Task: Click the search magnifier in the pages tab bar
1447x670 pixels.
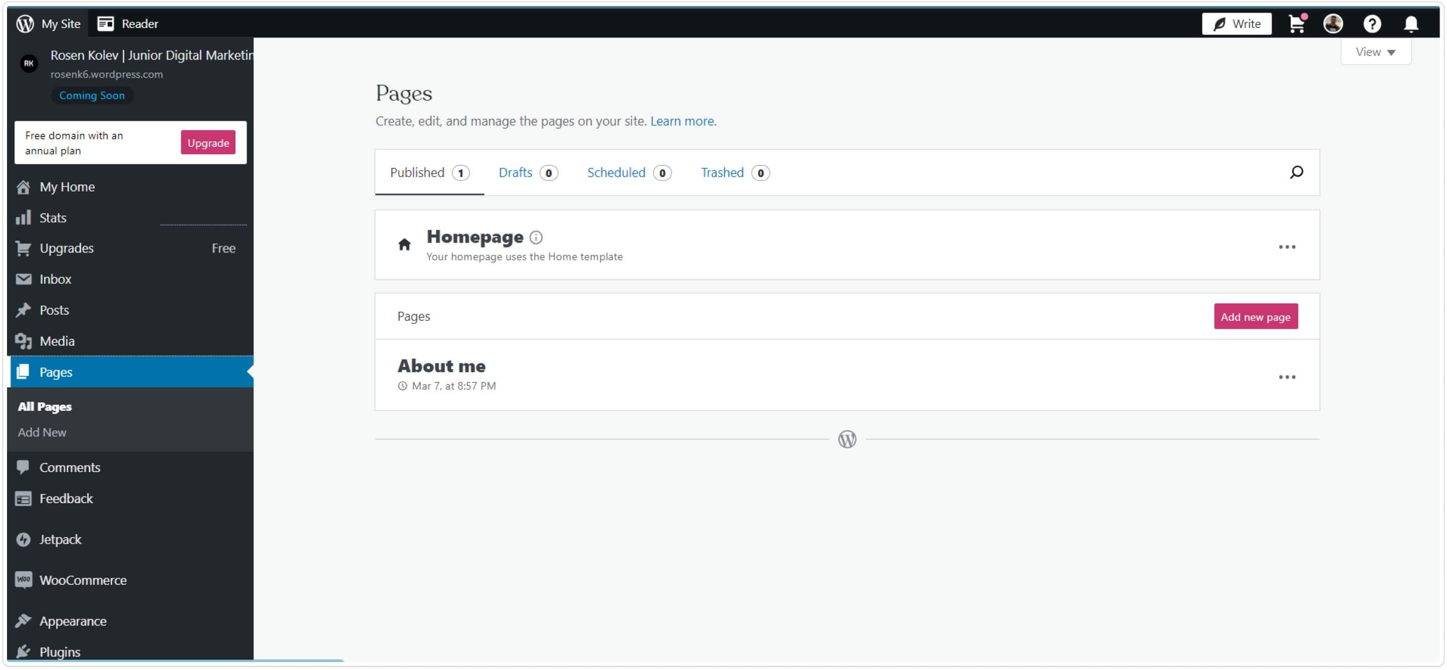Action: (x=1297, y=172)
